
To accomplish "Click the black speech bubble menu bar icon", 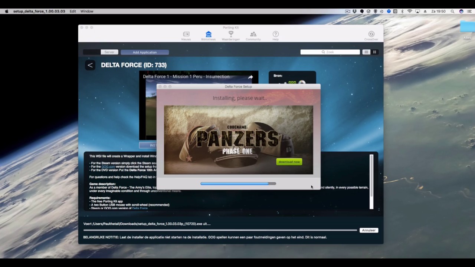I will coord(362,11).
